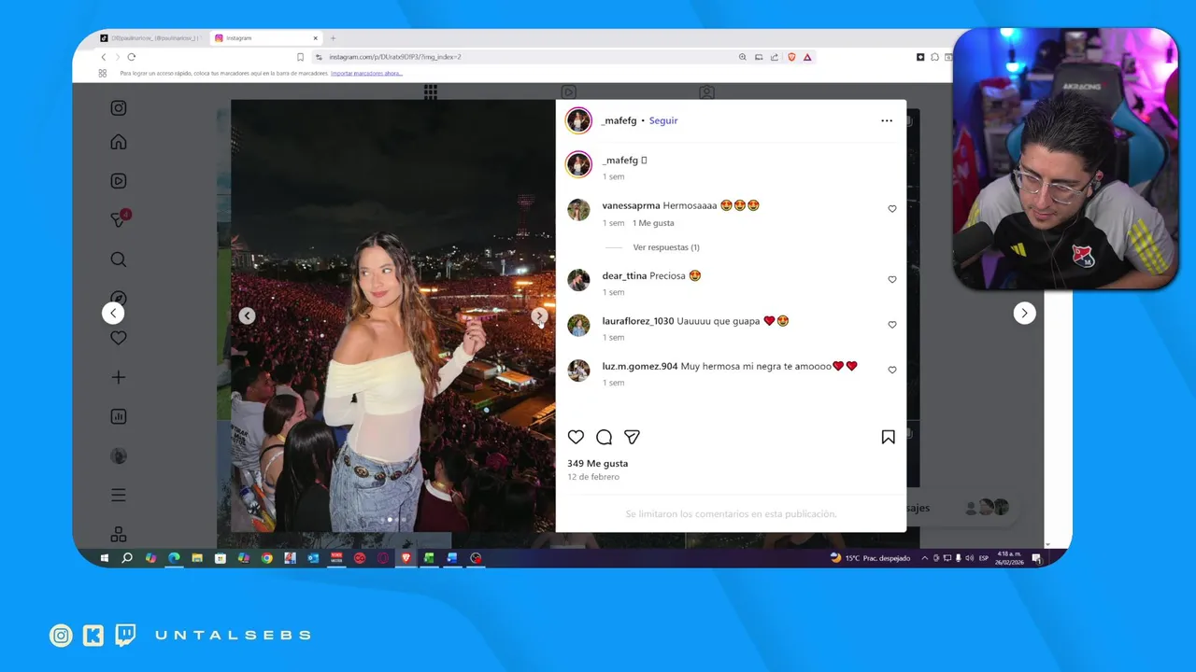Reload the page in the browser
Image resolution: width=1196 pixels, height=672 pixels.
click(131, 57)
